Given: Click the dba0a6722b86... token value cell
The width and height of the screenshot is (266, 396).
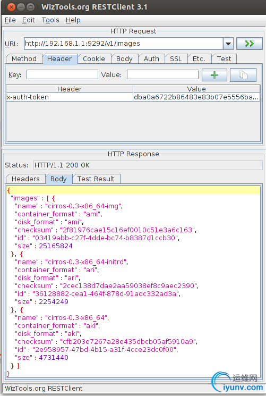Looking at the screenshot, I should (196, 97).
